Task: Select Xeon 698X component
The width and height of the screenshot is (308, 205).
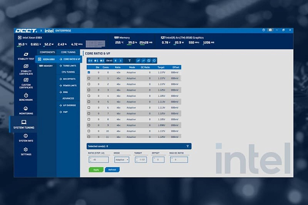Action: coord(46,59)
